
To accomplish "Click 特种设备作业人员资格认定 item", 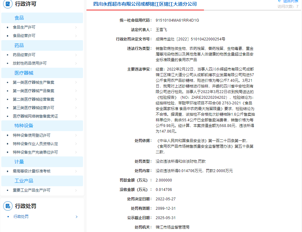I will [x=35, y=144].
